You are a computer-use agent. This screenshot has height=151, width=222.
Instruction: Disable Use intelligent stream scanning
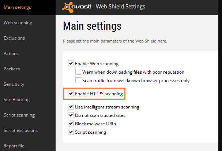71,107
